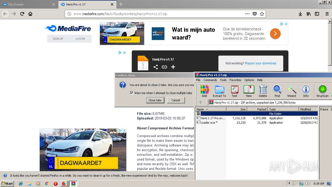Click the LOG IN button on MediaFire
Viewport: 332px width, 187px height.
[x=80, y=39]
